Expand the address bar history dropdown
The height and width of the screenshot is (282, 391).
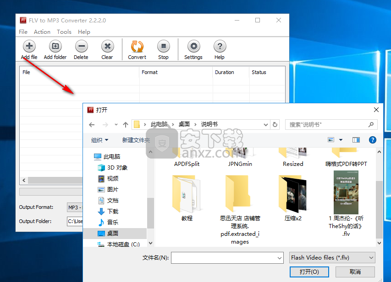[x=266, y=125]
